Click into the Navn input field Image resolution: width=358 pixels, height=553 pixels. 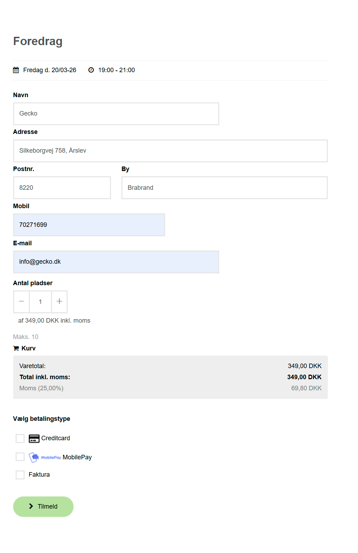point(116,114)
